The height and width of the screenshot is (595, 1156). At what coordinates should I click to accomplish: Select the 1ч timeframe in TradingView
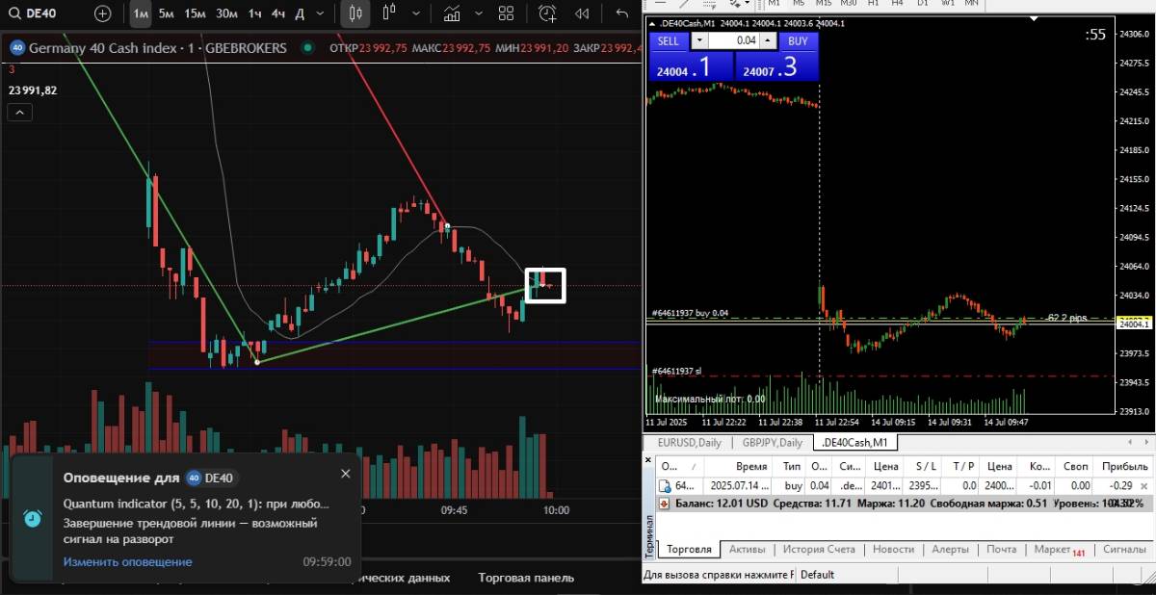tap(254, 13)
